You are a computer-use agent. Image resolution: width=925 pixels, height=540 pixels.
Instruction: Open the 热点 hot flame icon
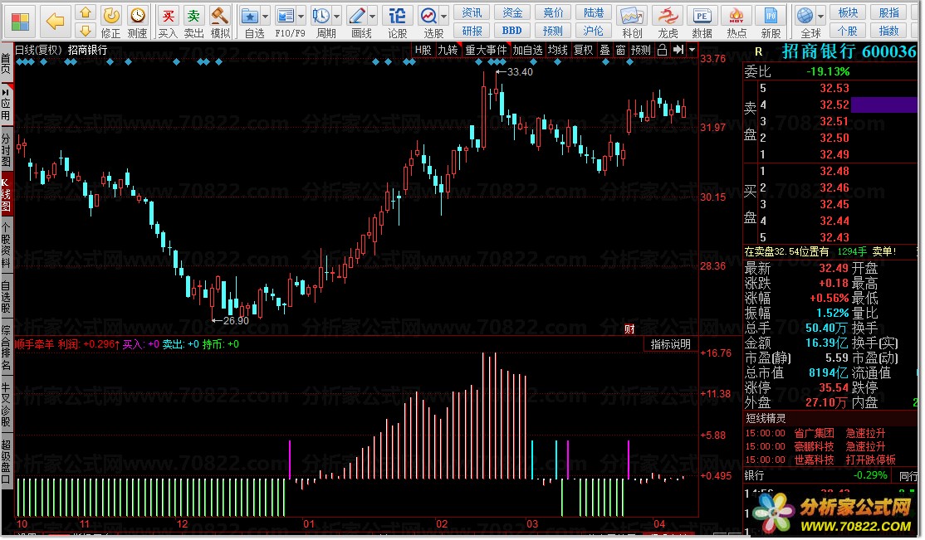pos(737,16)
